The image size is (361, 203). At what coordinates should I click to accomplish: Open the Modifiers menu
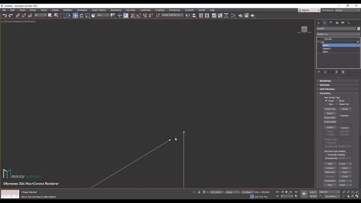coord(68,10)
